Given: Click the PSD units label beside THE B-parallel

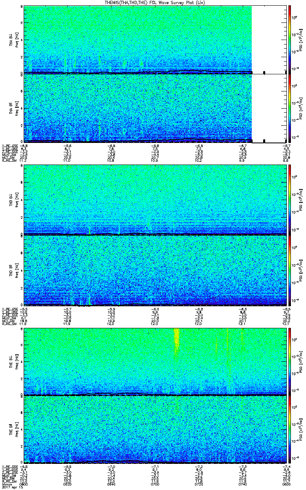Looking at the screenshot, I should [301, 430].
